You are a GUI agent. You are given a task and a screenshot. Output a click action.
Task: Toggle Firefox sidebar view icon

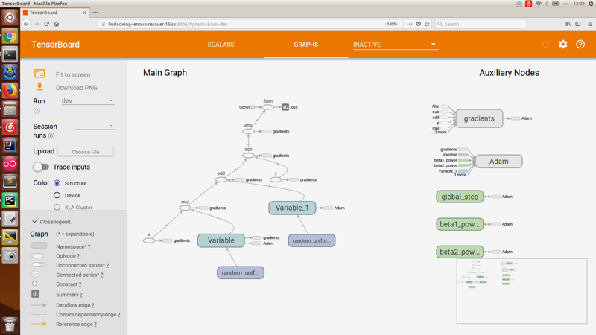[x=578, y=24]
